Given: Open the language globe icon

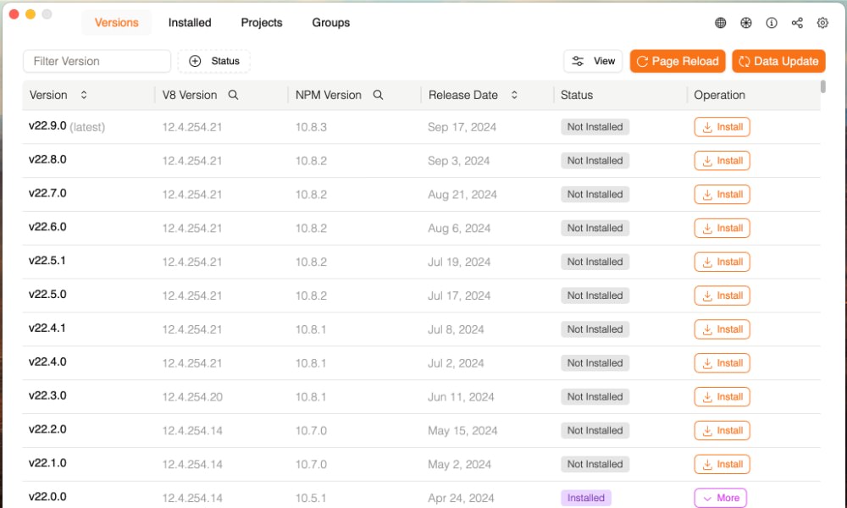Looking at the screenshot, I should pos(721,23).
